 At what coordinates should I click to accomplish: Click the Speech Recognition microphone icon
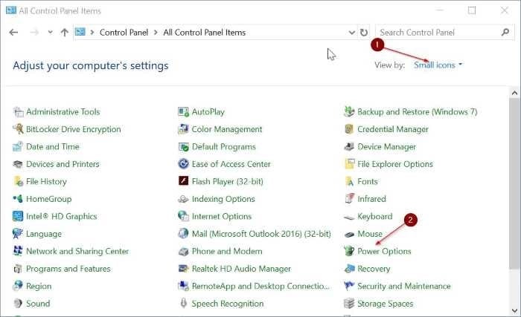pos(183,303)
